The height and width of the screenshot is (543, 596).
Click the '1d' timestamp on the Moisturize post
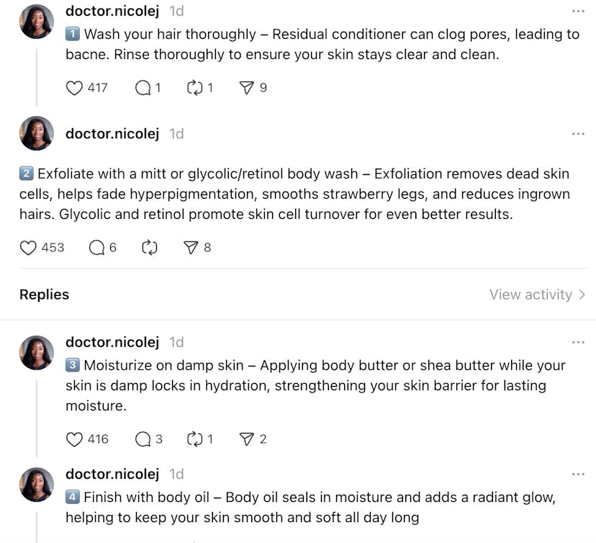coord(176,342)
